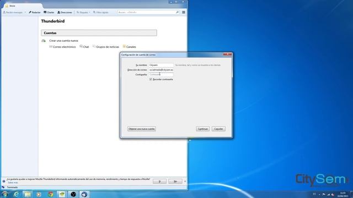Image resolution: width=353 pixels, height=198 pixels.
Task: Click Recibir mensajes toolbar button
Action: click(13, 12)
